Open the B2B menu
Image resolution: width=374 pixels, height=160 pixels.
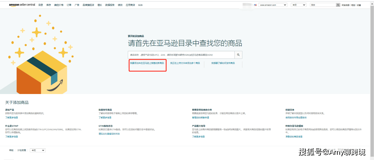(141, 5)
